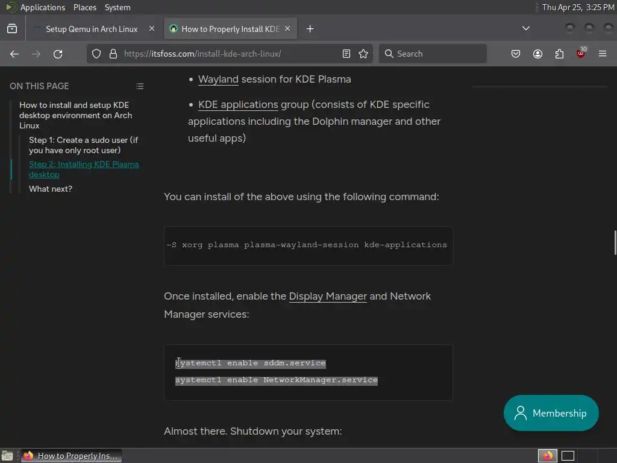Reload the current page
Image resolution: width=617 pixels, height=463 pixels.
pos(58,54)
